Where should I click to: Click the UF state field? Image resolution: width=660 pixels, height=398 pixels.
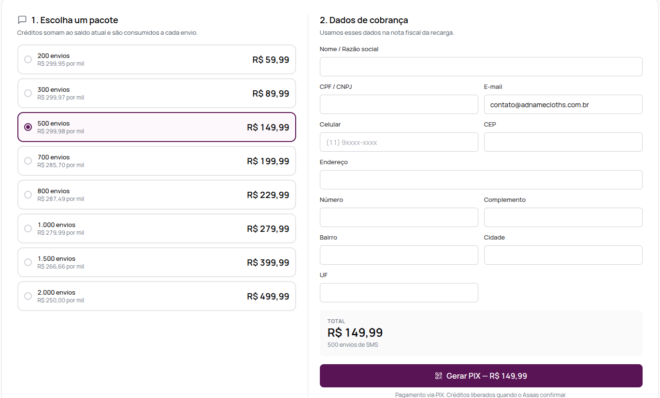399,293
